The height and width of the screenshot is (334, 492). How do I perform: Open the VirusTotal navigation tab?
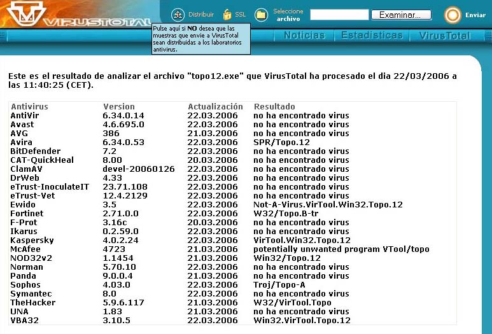(445, 36)
